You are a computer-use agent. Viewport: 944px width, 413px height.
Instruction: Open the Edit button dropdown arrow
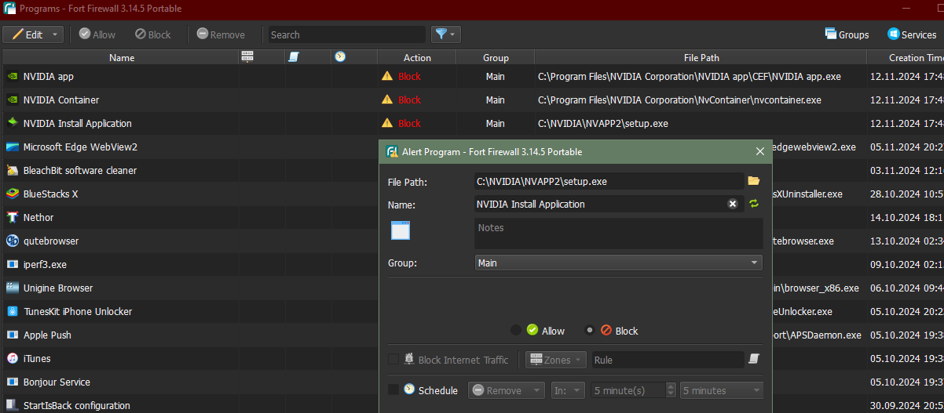pyautogui.click(x=55, y=34)
